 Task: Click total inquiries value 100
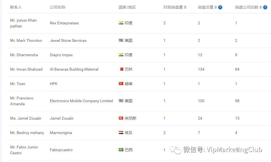[x=201, y=101]
